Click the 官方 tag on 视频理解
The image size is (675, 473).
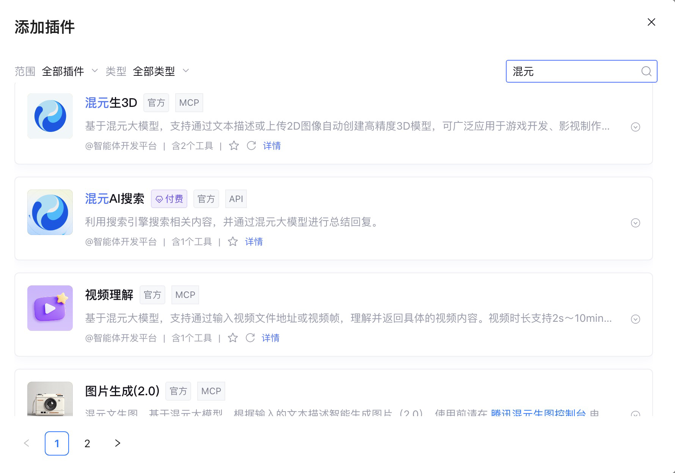(x=152, y=295)
